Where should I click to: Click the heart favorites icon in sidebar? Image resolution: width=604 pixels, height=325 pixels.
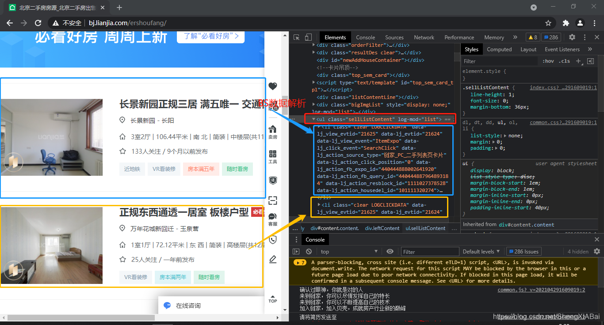273,86
